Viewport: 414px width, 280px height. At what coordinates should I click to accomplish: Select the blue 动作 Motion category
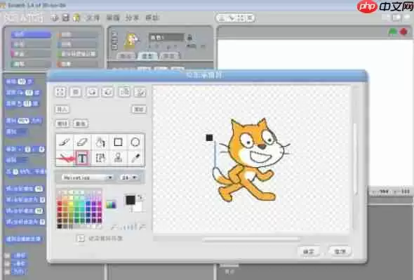coord(31,34)
